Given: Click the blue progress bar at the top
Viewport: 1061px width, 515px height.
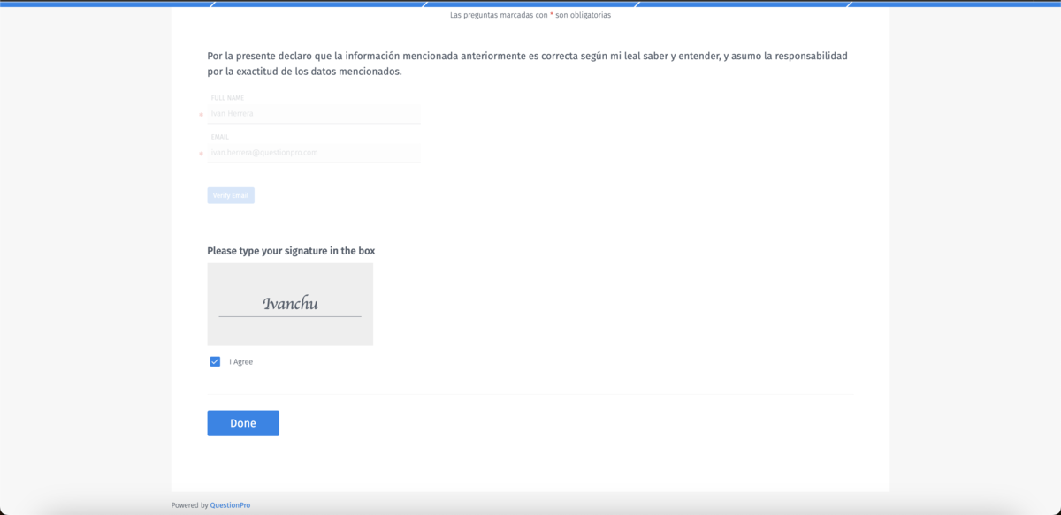Looking at the screenshot, I should pos(530,3).
